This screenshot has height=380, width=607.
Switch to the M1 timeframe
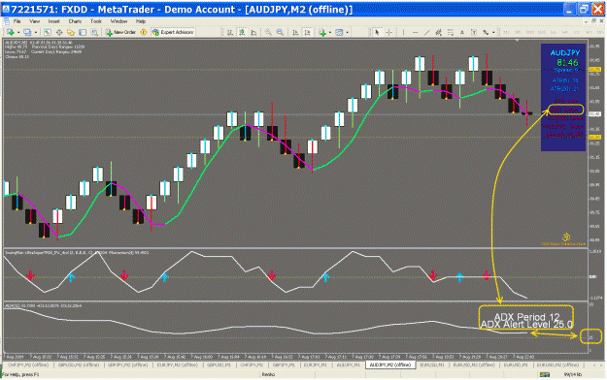point(506,32)
